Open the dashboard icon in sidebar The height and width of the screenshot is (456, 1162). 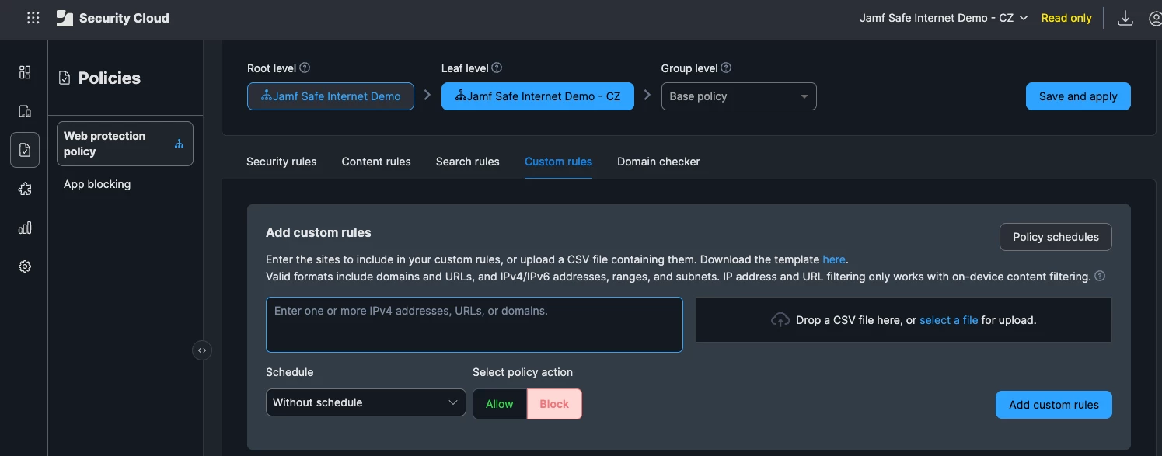pos(25,72)
